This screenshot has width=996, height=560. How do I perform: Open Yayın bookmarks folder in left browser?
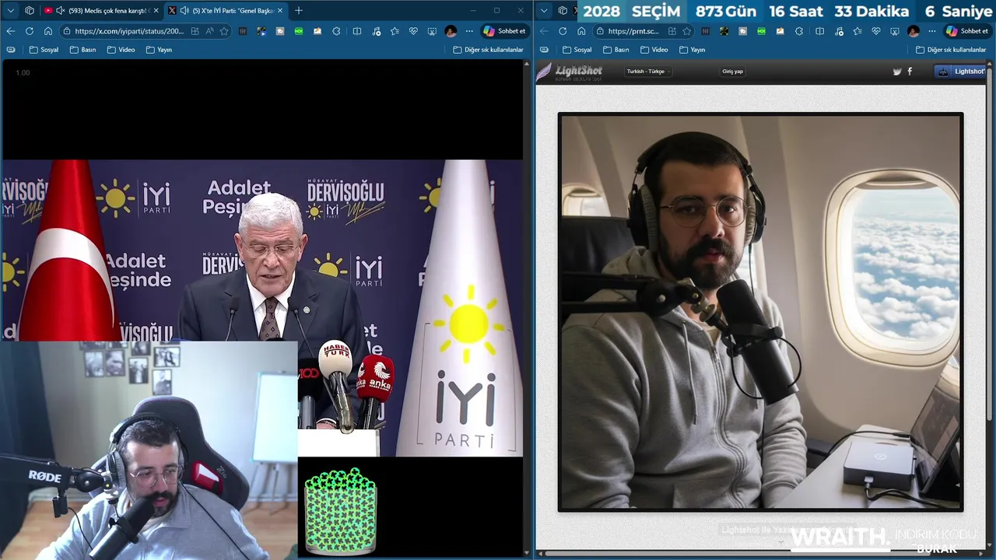coord(159,50)
